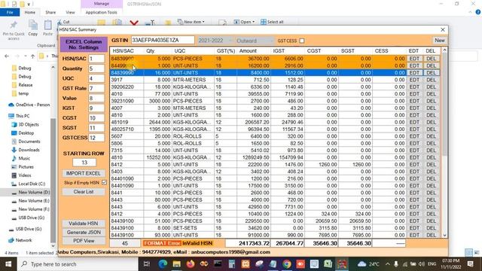This screenshot has width=482, height=271.
Task: Click EDT for the HSN 3917 row
Action: (x=414, y=80)
